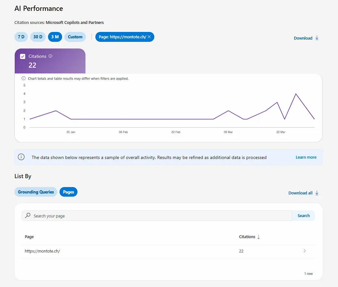Click the info icon in the blue notice banner
The width and height of the screenshot is (338, 287).
click(21, 157)
